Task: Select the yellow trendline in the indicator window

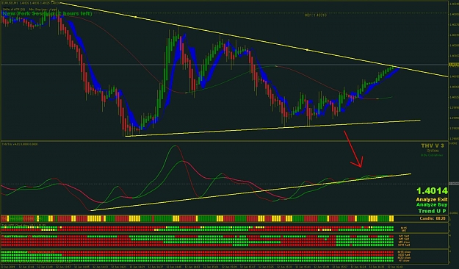Action: [251, 192]
